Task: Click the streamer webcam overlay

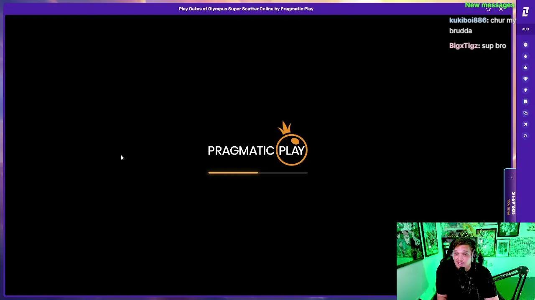Action: point(466,261)
